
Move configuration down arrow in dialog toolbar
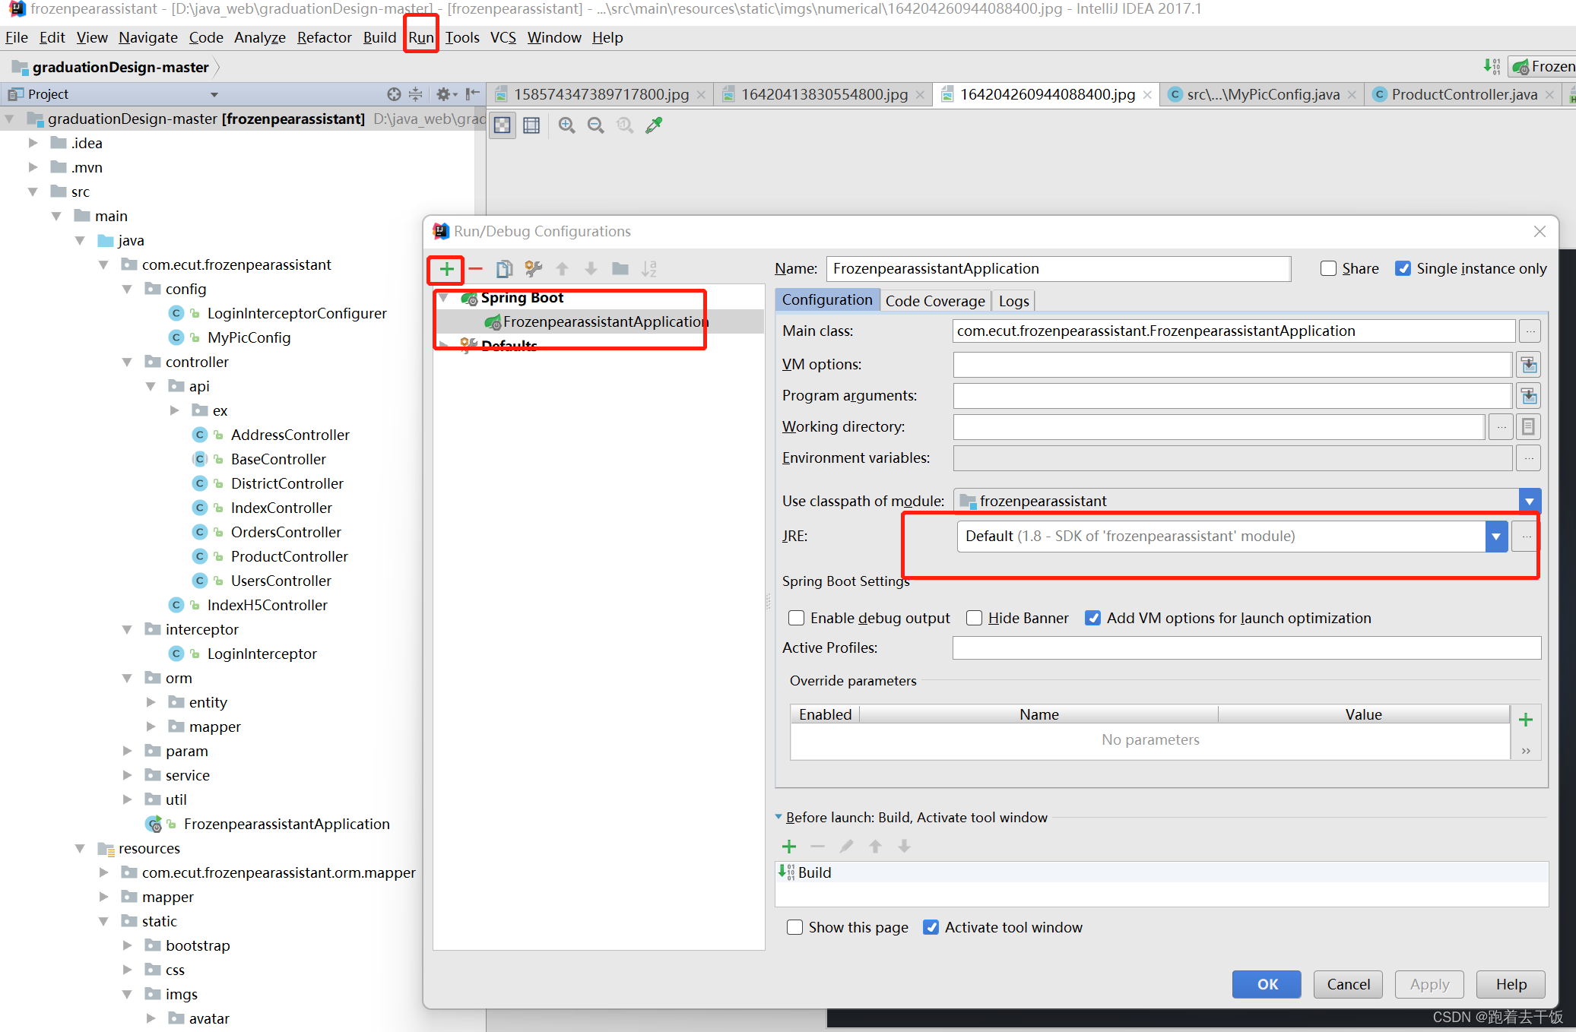click(591, 269)
